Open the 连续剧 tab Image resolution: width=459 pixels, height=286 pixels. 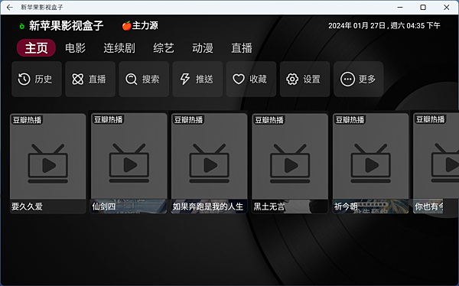(x=119, y=47)
